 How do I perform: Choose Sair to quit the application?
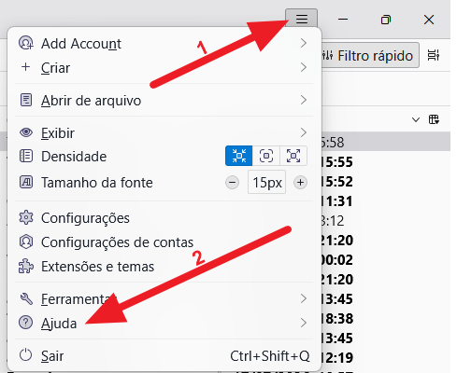coord(164,355)
